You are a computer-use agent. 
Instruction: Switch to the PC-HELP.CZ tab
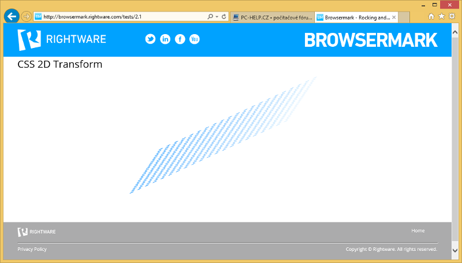pyautogui.click(x=273, y=17)
